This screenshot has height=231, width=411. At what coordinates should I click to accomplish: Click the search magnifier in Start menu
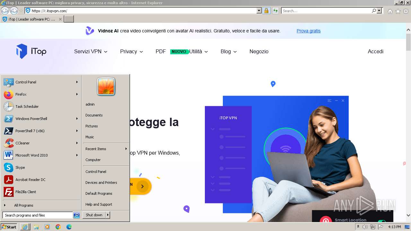76,215
